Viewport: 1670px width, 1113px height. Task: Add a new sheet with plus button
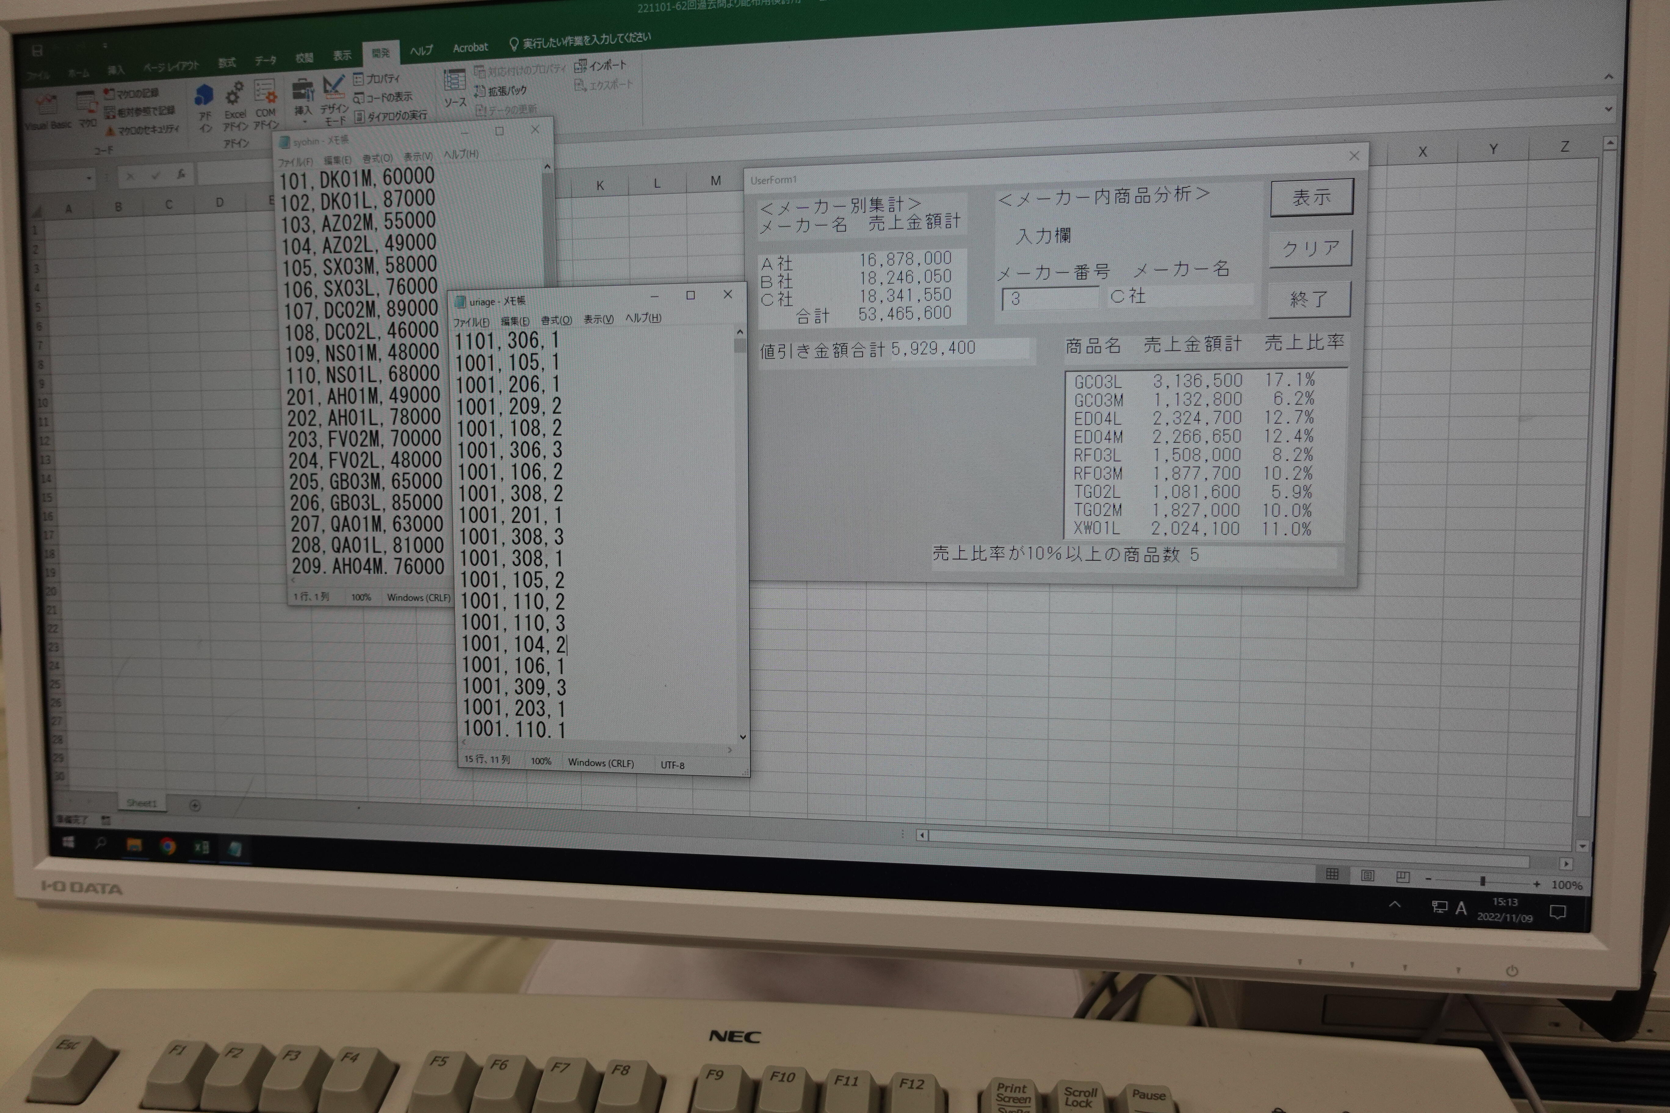tap(195, 806)
